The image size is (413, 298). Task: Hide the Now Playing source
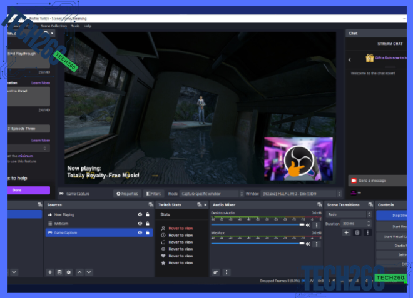click(140, 214)
